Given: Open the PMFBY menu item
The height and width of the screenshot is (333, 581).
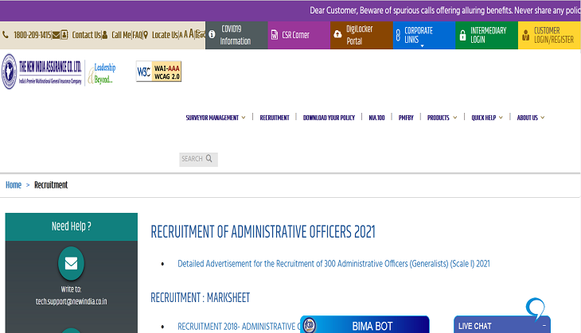Looking at the screenshot, I should [x=406, y=118].
